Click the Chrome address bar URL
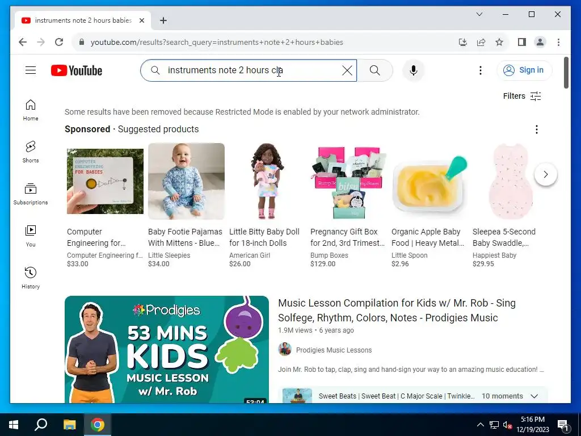This screenshot has width=581, height=436. coord(217,42)
